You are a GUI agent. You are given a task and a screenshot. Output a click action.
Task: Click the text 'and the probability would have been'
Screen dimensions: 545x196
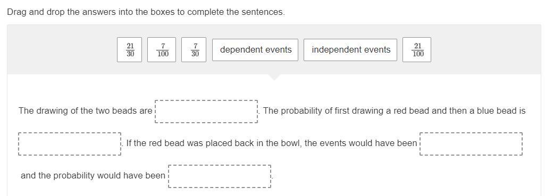pos(93,176)
